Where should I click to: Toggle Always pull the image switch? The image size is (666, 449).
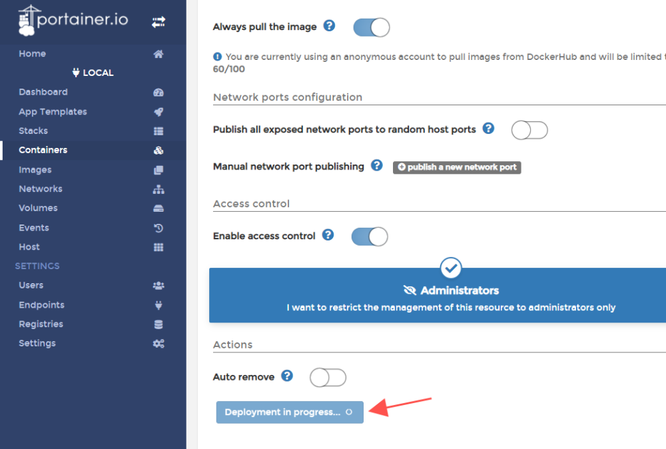click(371, 27)
